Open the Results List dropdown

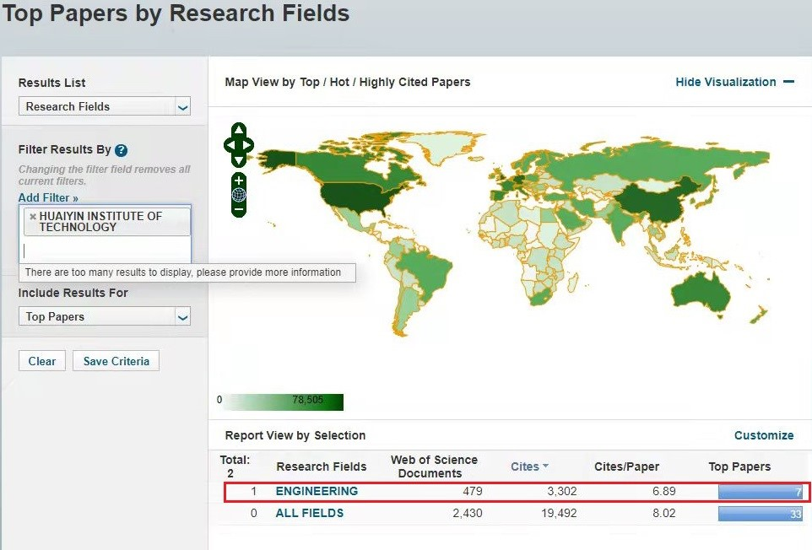coord(105,106)
